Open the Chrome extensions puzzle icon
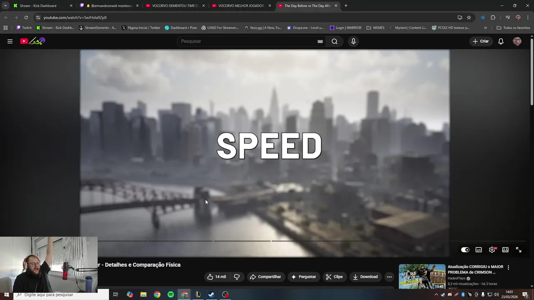The width and height of the screenshot is (534, 300). point(493,17)
